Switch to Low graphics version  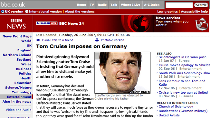(x=167, y=12)
